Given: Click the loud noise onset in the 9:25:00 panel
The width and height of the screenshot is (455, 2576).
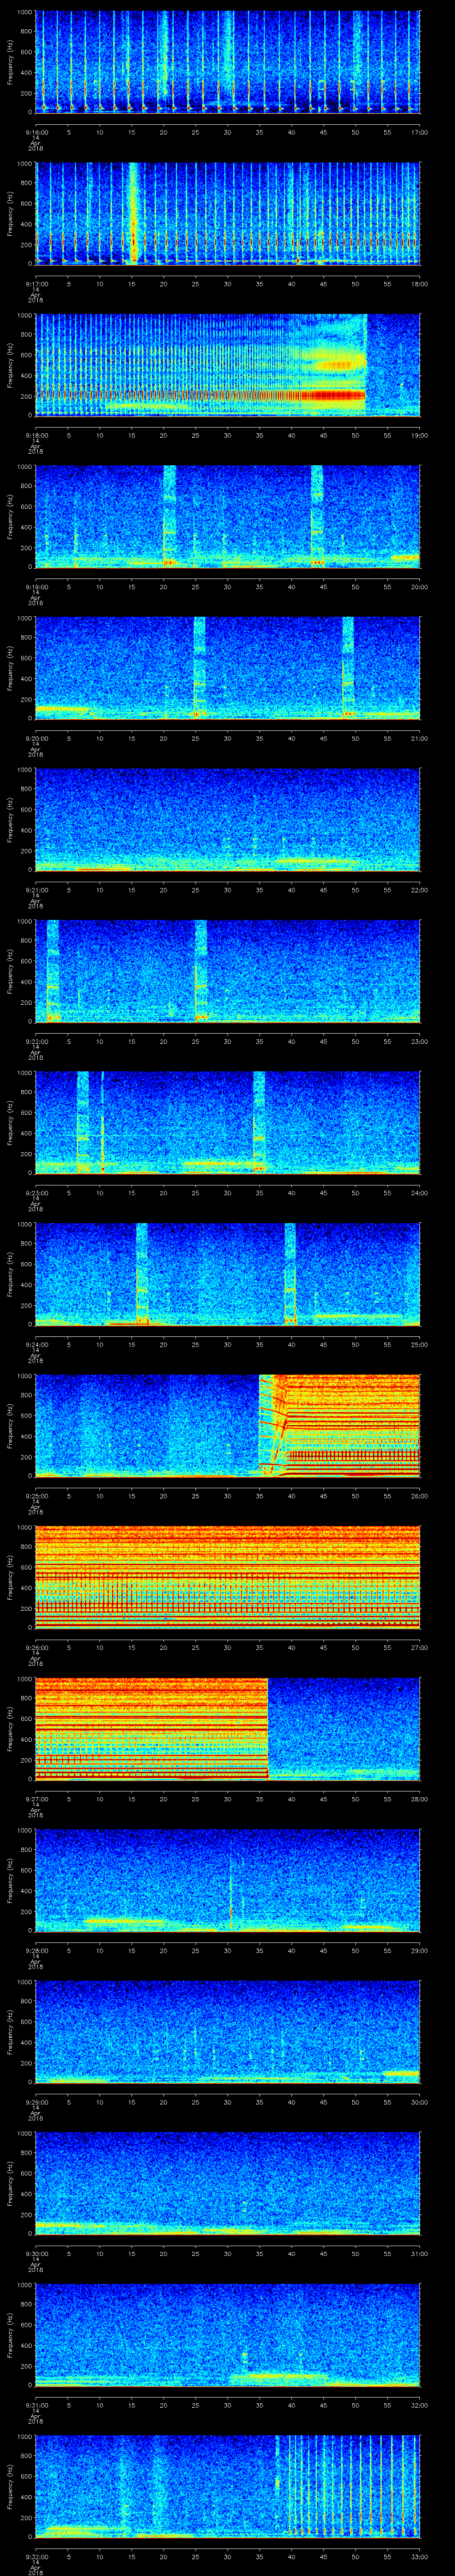Looking at the screenshot, I should tap(262, 1425).
